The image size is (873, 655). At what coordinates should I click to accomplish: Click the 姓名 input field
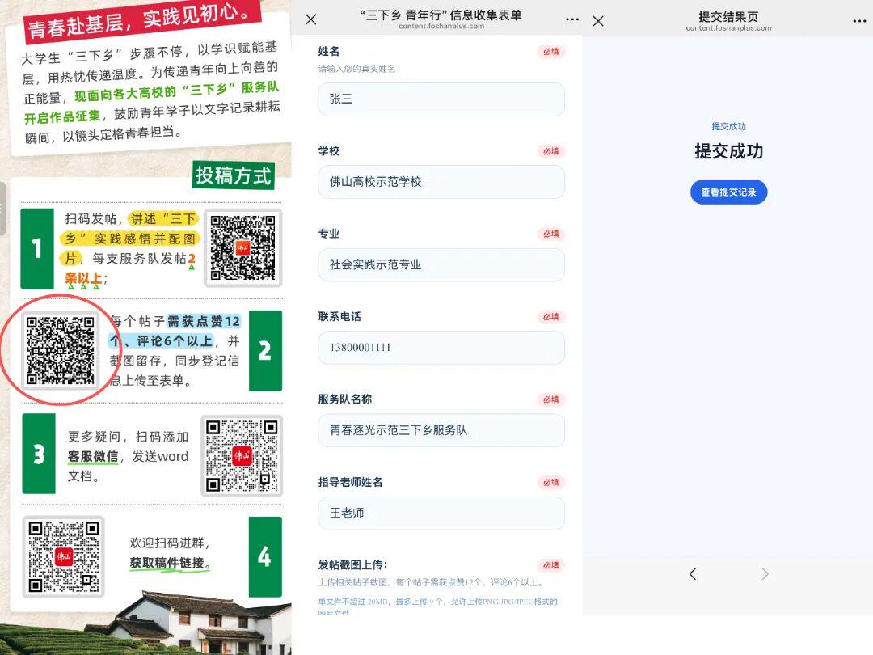441,99
